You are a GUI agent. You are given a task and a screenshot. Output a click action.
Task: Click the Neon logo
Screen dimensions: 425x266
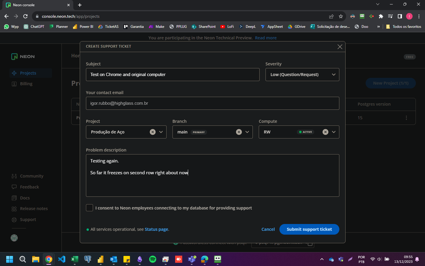click(23, 57)
